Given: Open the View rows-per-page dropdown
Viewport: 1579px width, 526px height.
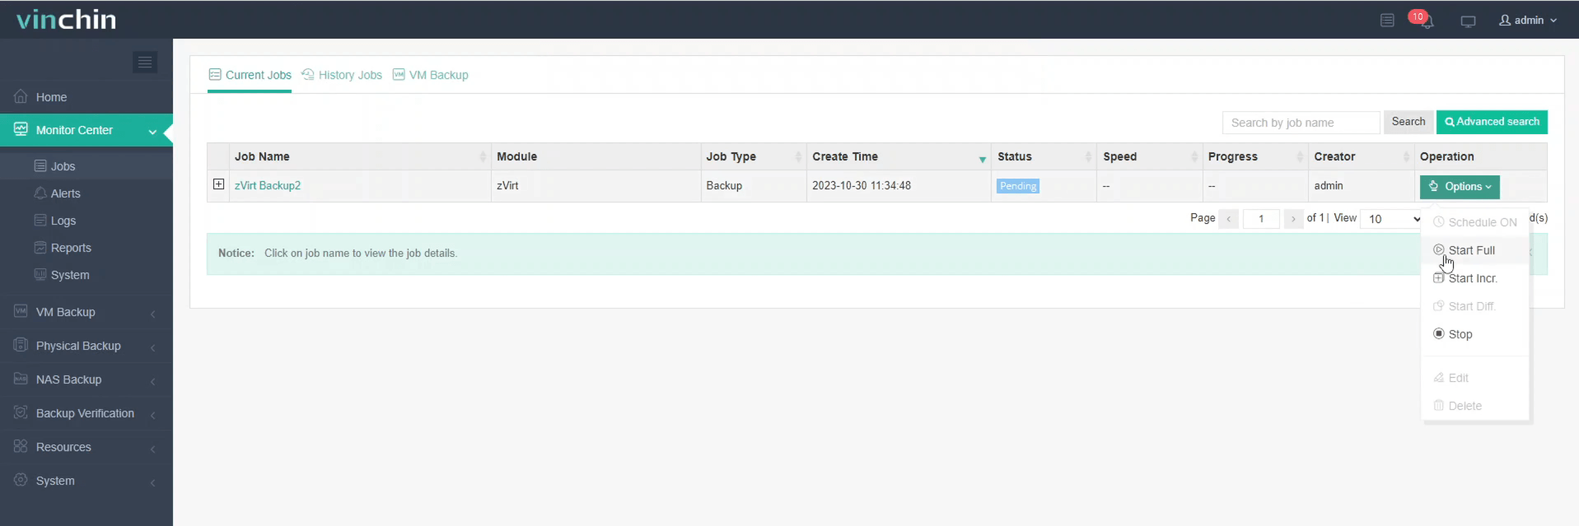Looking at the screenshot, I should pyautogui.click(x=1394, y=219).
